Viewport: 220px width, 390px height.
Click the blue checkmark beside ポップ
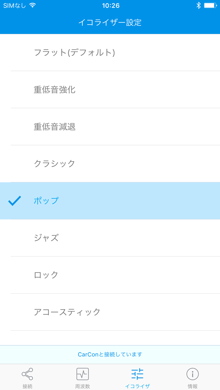(x=15, y=201)
